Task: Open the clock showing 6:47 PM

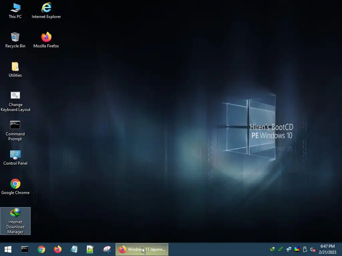Action: click(327, 249)
